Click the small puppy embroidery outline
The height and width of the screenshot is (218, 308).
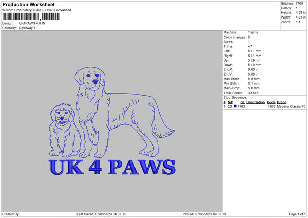[62, 129]
